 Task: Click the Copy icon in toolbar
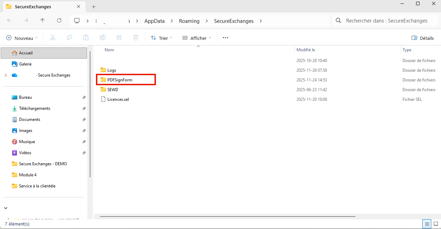(69, 38)
